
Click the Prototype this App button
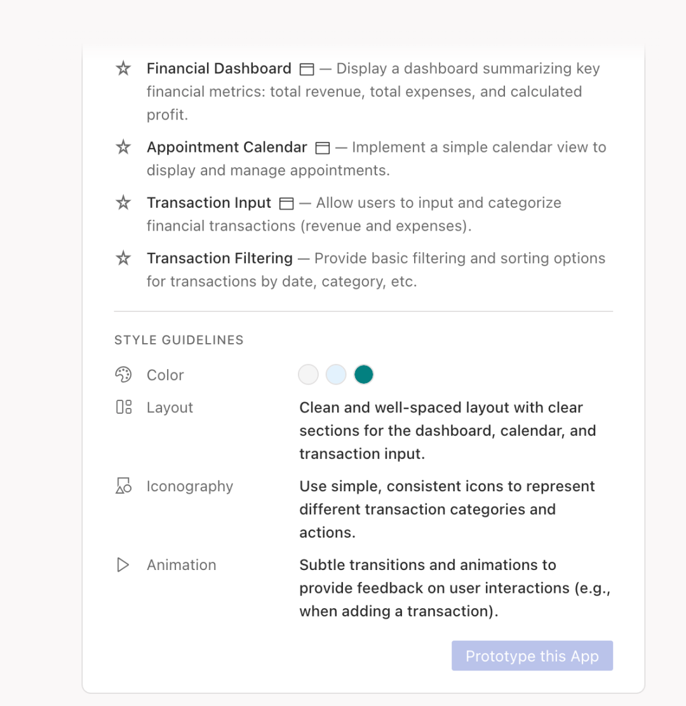tap(532, 656)
